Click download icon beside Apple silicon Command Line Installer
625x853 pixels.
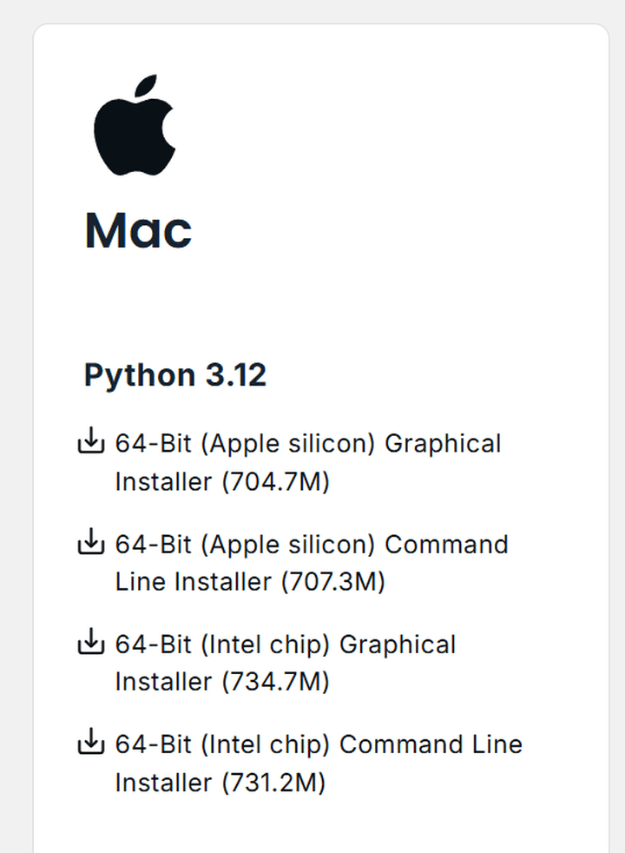[x=91, y=543]
